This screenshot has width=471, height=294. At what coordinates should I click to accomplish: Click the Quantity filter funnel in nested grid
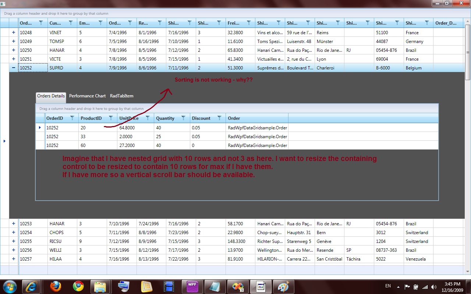[183, 118]
